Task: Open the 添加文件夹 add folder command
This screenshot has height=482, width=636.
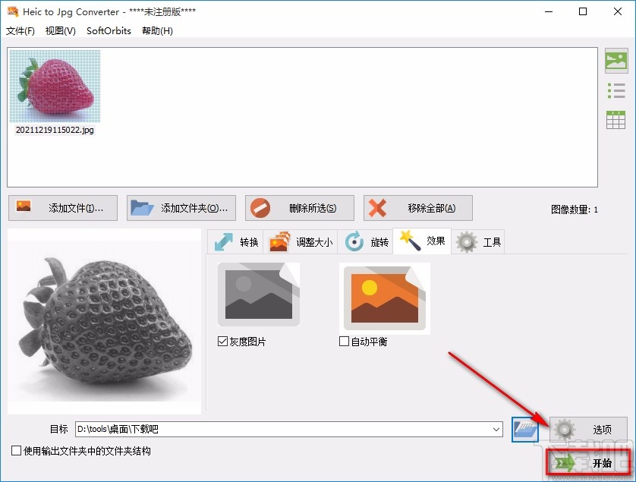Action: [181, 207]
